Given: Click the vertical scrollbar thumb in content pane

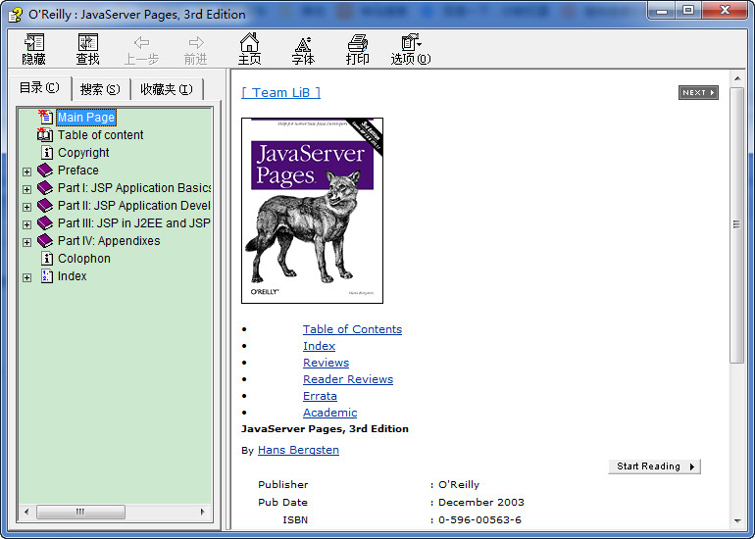Looking at the screenshot, I should (737, 225).
